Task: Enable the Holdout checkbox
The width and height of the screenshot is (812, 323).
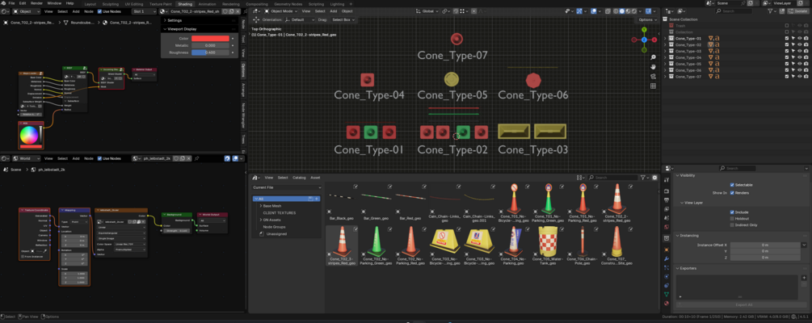Action: point(732,219)
